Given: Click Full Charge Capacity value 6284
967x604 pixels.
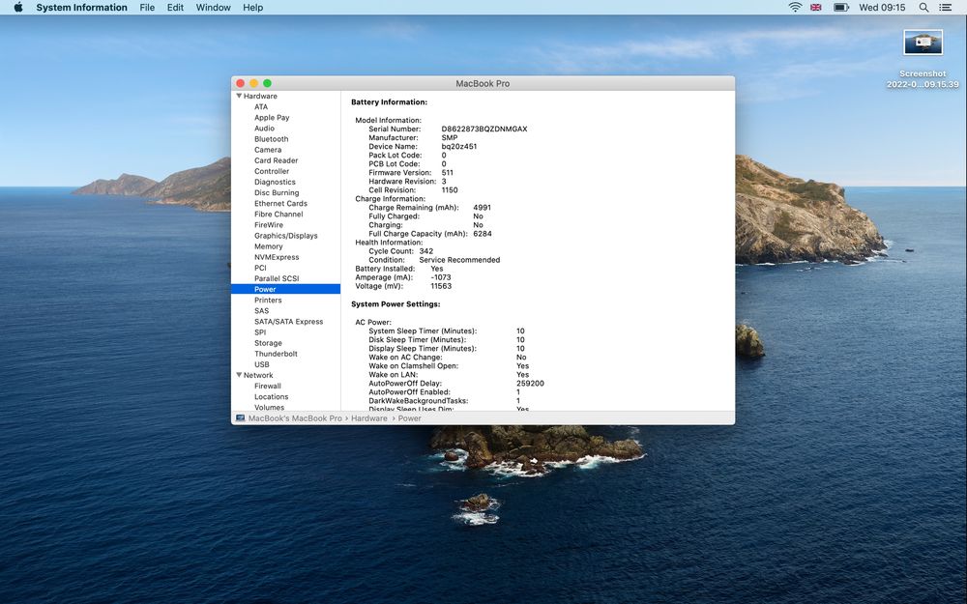Looking at the screenshot, I should tap(483, 234).
